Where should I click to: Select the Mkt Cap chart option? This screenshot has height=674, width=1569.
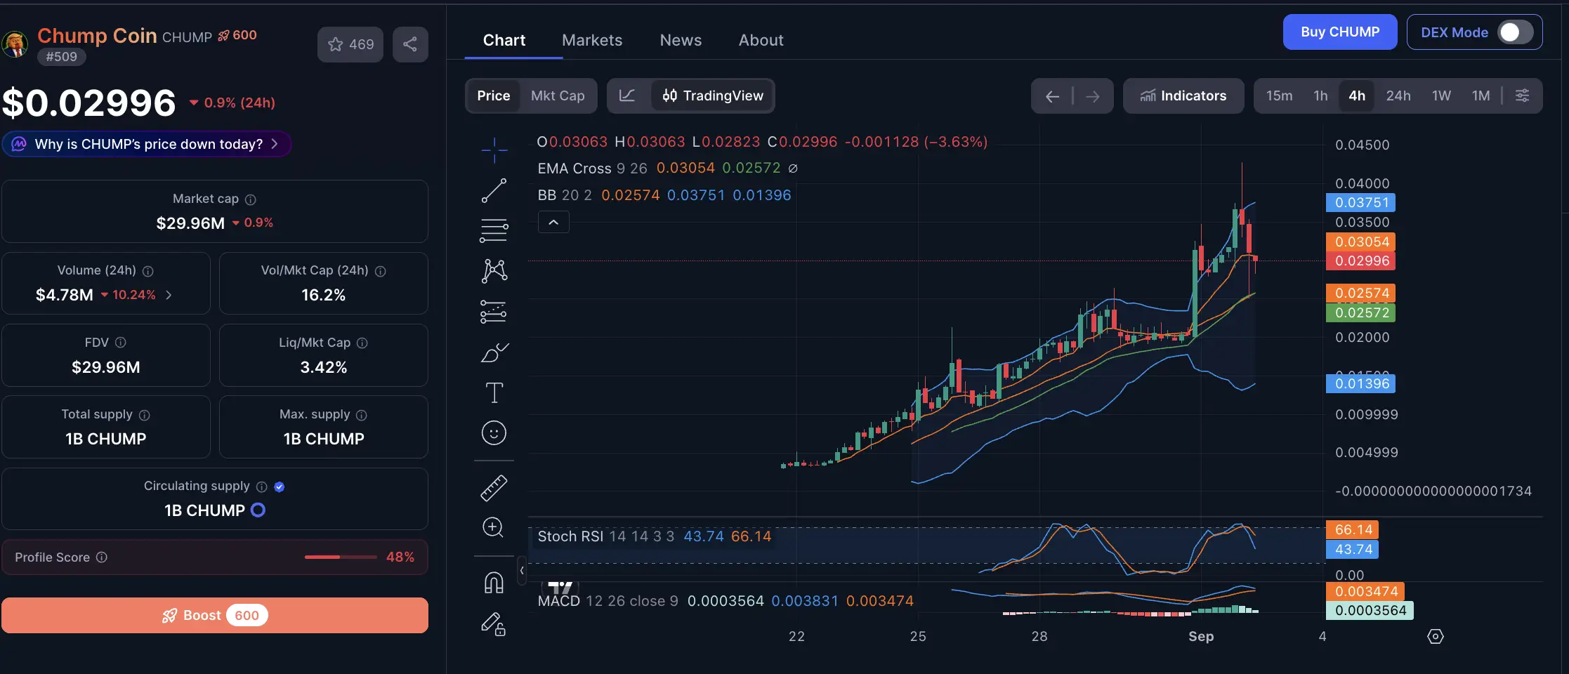tap(558, 95)
